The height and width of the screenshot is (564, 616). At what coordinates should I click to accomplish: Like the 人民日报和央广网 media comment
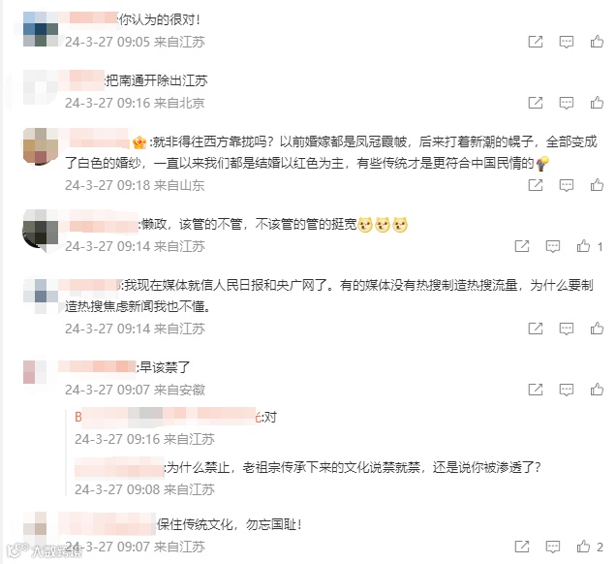[597, 329]
